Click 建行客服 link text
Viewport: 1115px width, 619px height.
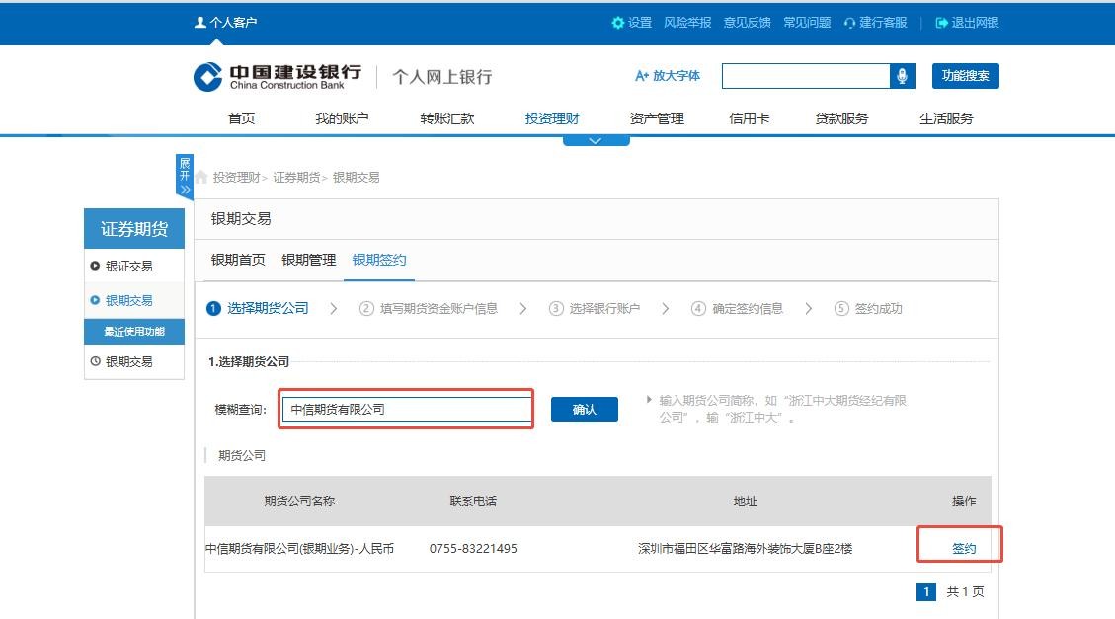[x=883, y=23]
